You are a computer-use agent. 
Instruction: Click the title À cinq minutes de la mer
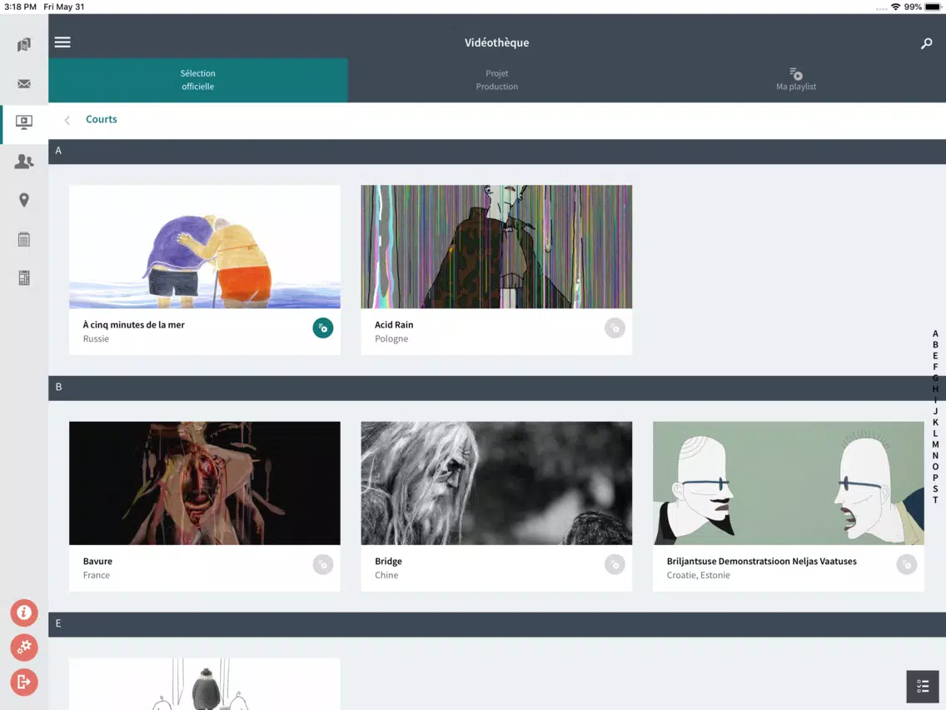133,325
